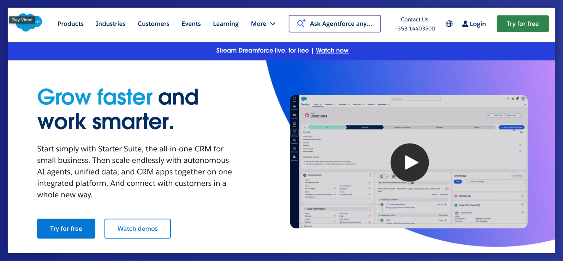Expand the More dropdown in navigation
The image size is (563, 261).
click(263, 24)
